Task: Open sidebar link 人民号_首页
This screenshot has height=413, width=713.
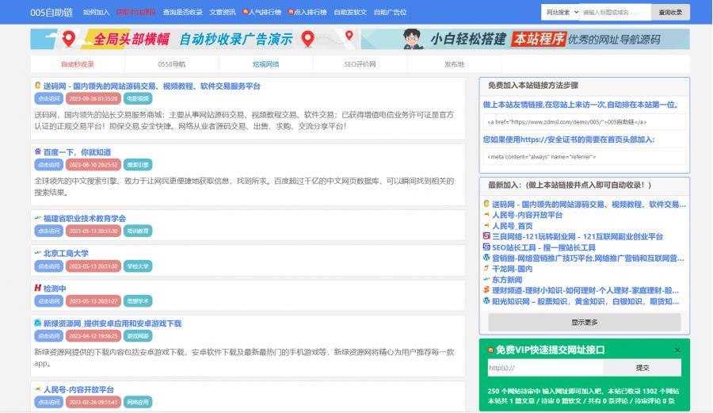Action: pos(513,226)
